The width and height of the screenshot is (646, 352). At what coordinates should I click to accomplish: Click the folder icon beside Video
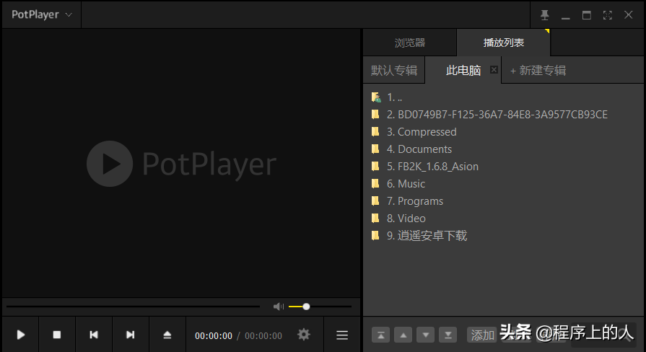375,218
